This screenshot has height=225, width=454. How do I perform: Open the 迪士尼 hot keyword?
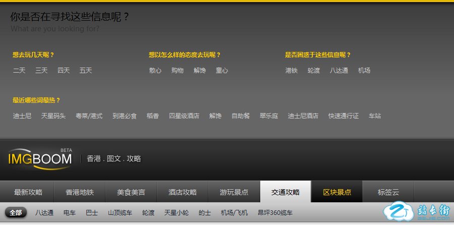pos(22,116)
